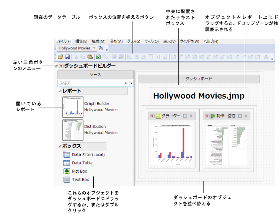Click the Pict Box tree icon

click(x=66, y=171)
